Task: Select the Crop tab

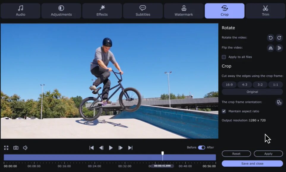Action: 225,11
